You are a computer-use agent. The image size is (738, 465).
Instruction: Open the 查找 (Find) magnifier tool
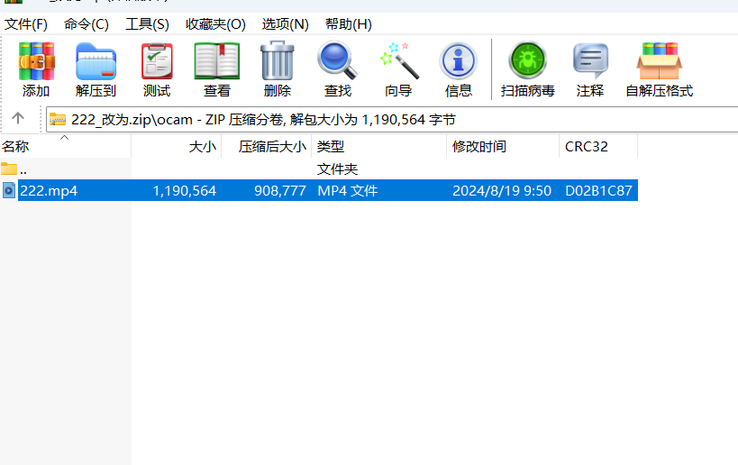click(x=338, y=69)
